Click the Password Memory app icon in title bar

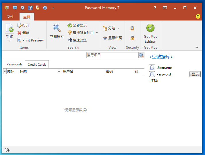(7, 8)
